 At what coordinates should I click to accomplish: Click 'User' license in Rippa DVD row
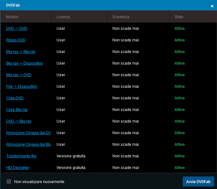click(x=61, y=40)
